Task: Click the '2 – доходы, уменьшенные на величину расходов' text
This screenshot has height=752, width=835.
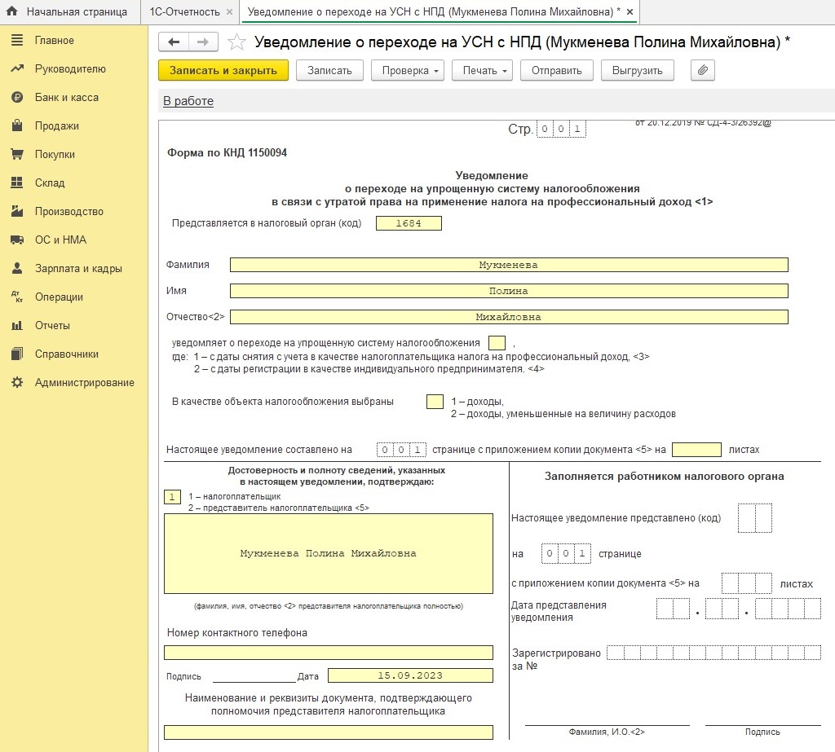Action: click(563, 414)
